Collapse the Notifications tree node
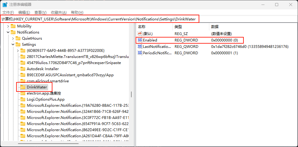 coord(8,32)
